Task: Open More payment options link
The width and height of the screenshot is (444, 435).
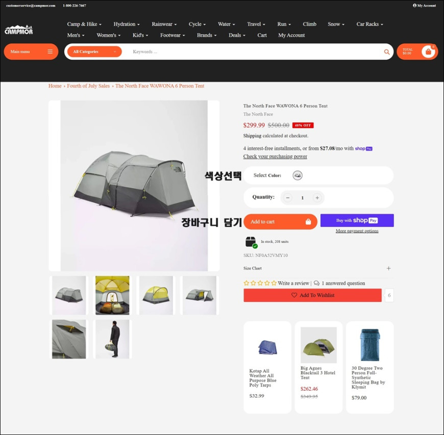Action: pyautogui.click(x=357, y=231)
